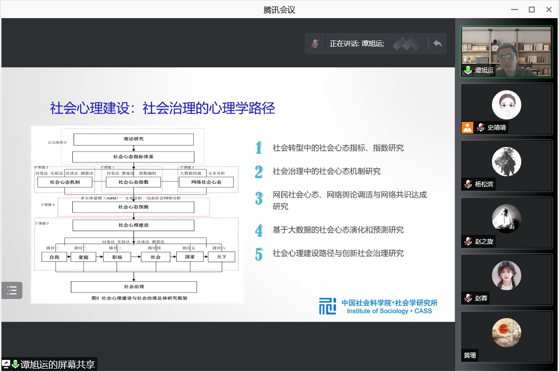Maximize the 腾讯会议 window
Image resolution: width=559 pixels, height=372 pixels.
coord(532,9)
